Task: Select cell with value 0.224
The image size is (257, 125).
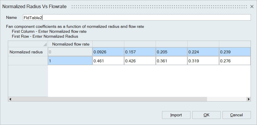Action: pyautogui.click(x=203, y=52)
